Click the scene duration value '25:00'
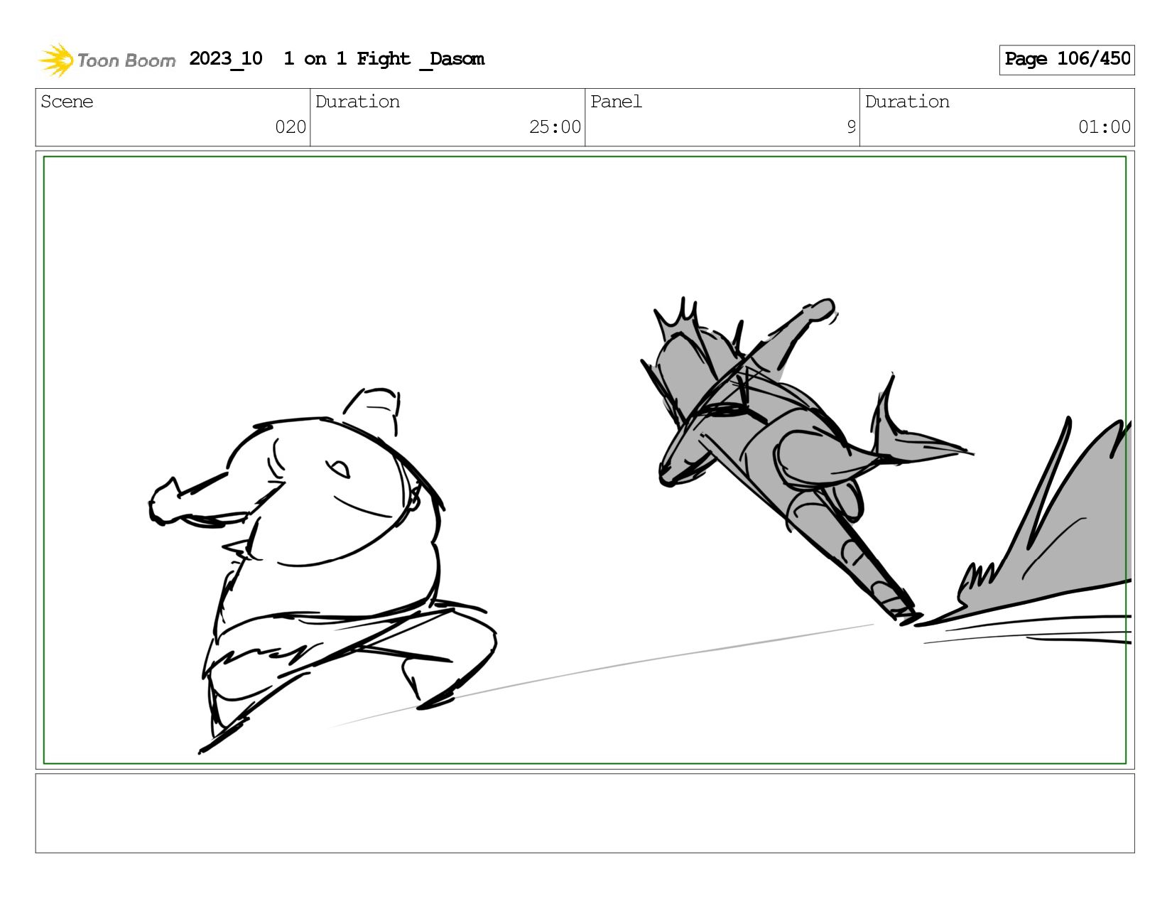Viewport: 1172px width, 906px height. pyautogui.click(x=555, y=127)
